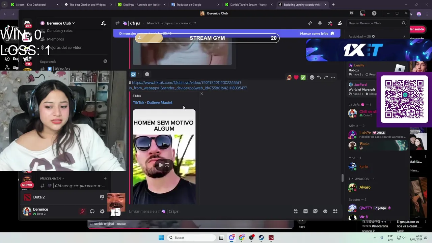
Task: Switch to Traductor de Google tab
Action: coord(195,5)
